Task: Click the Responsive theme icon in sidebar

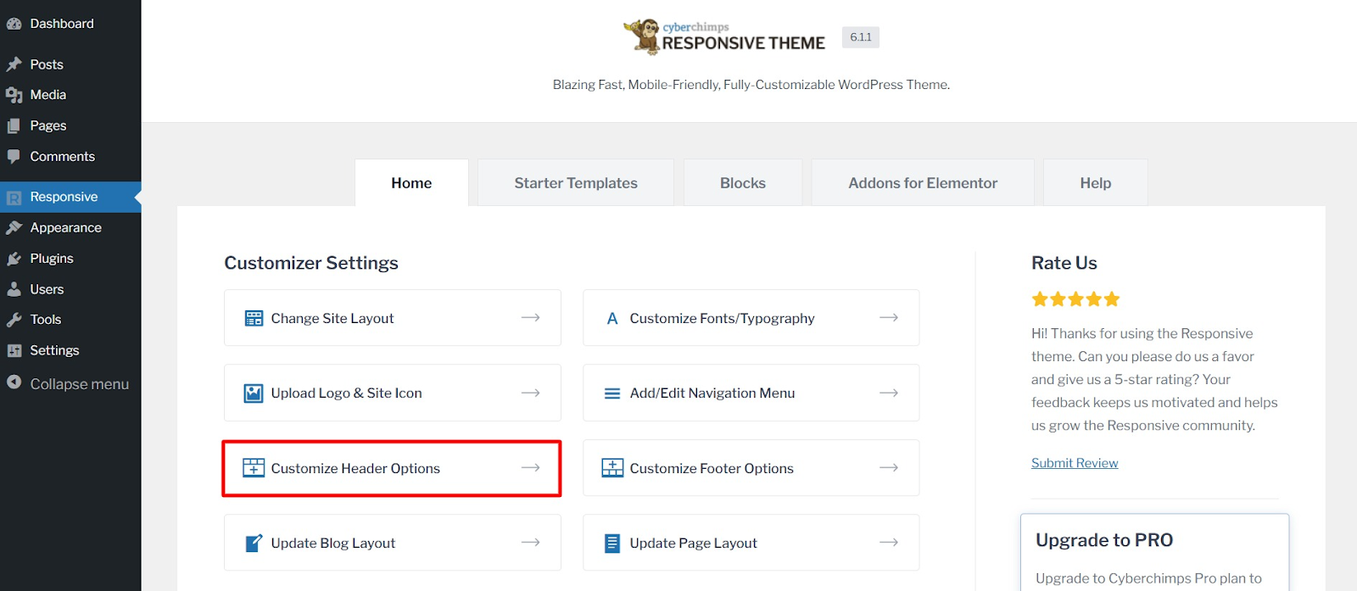Action: pyautogui.click(x=14, y=198)
